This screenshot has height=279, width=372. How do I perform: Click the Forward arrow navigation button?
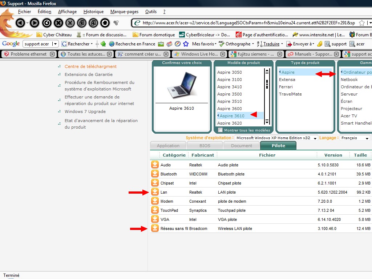pyautogui.click(x=35, y=23)
